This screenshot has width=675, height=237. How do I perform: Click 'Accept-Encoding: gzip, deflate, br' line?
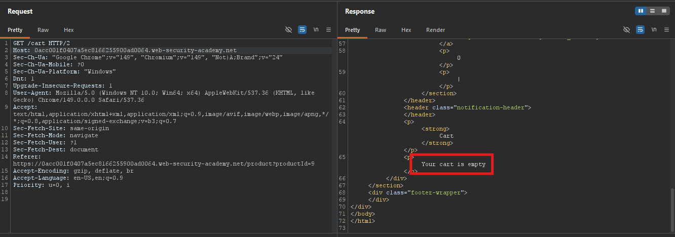click(x=73, y=171)
